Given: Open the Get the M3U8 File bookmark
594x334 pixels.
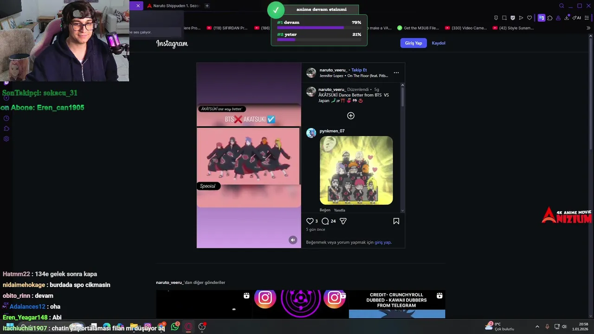Looking at the screenshot, I should point(418,28).
